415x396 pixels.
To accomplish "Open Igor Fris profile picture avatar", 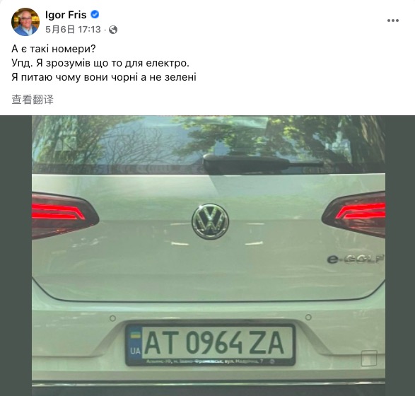I will pos(25,22).
